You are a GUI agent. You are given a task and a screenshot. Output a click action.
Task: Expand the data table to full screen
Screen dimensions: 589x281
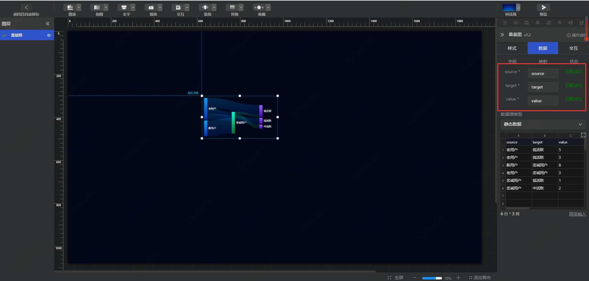[583, 135]
